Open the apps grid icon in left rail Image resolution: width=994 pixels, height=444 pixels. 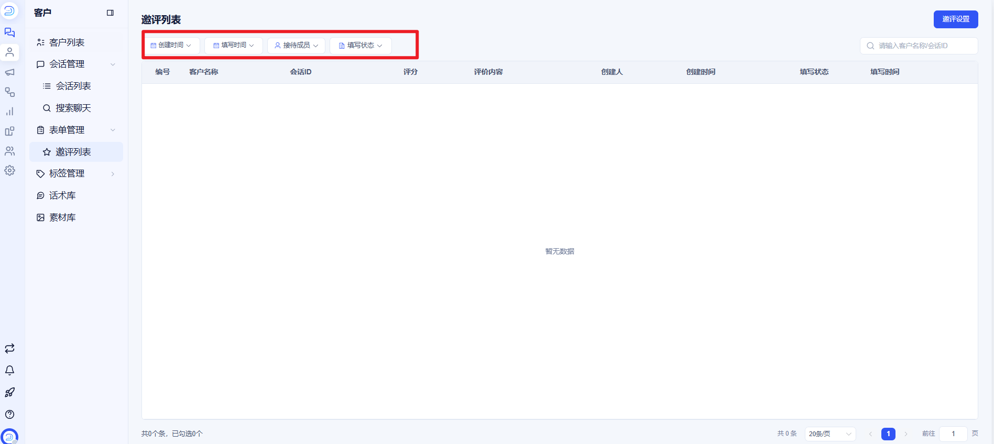point(9,131)
